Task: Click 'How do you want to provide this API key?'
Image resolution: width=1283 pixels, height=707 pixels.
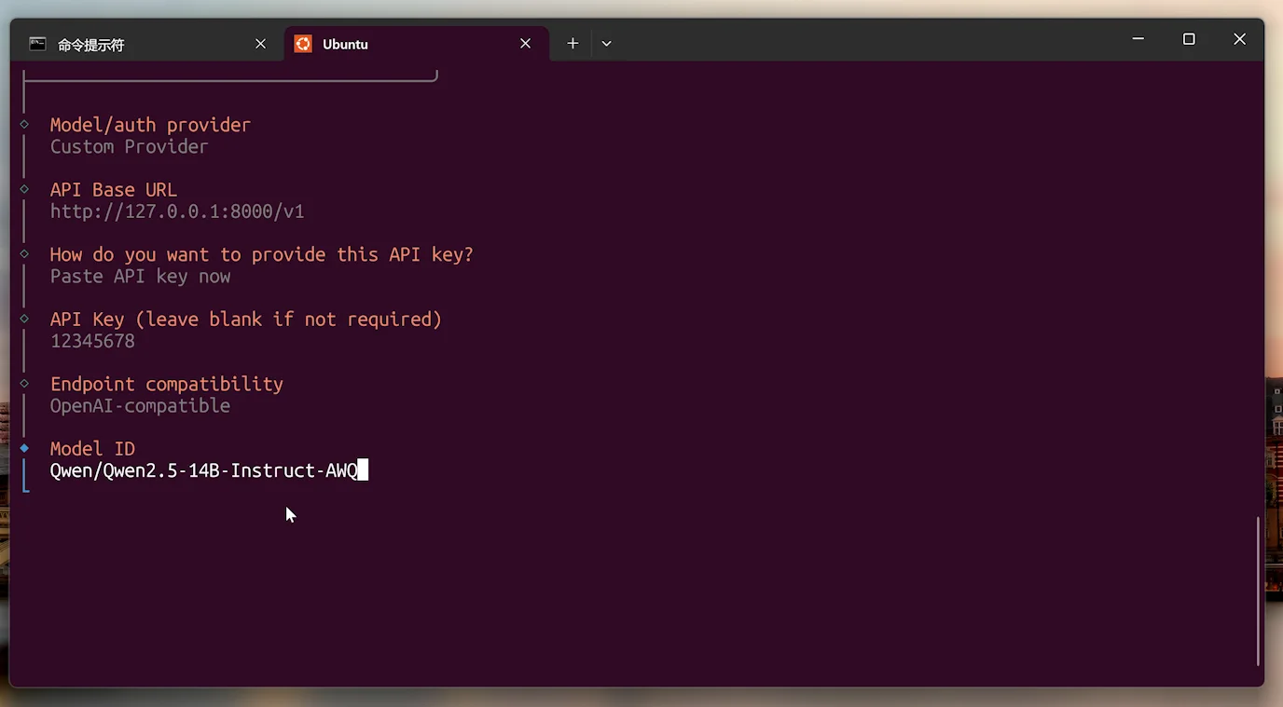Action: tap(261, 254)
